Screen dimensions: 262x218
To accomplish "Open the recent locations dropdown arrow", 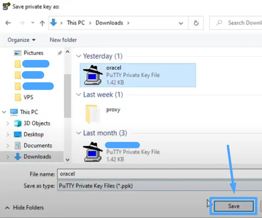I will click(33, 22).
